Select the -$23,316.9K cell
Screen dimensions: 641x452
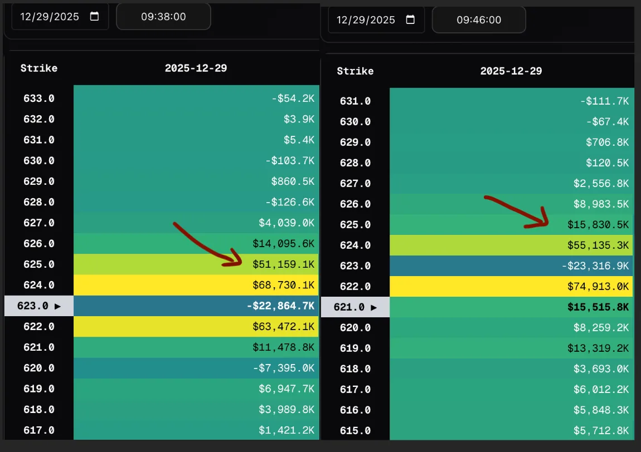tap(512, 266)
